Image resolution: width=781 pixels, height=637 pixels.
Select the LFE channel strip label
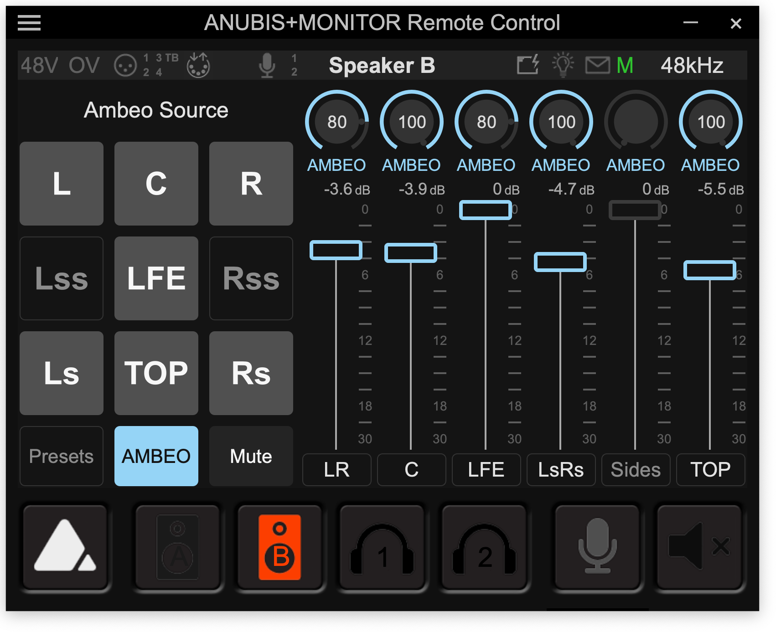point(486,470)
